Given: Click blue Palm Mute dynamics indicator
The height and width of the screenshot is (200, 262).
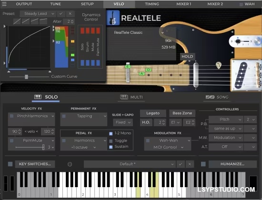Looking at the screenshot, I should point(98,63).
